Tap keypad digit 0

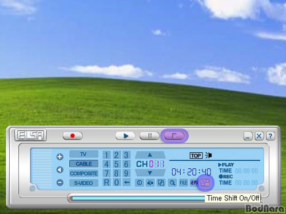pos(116,183)
